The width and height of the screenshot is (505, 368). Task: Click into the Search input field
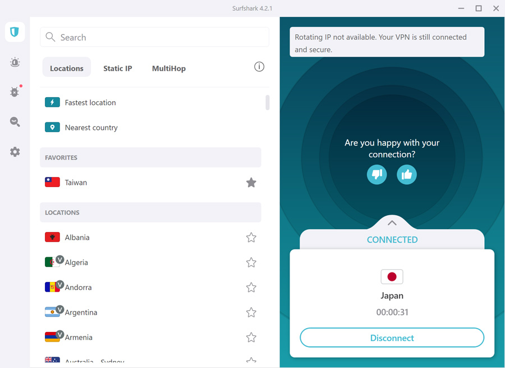point(155,37)
